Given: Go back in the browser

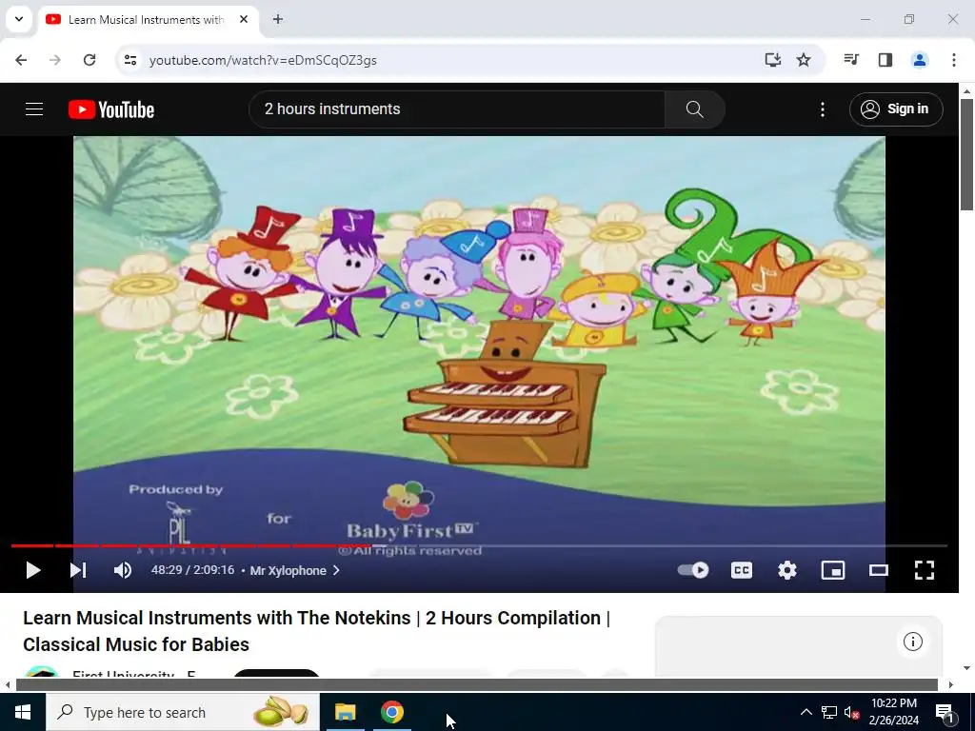Looking at the screenshot, I should tap(21, 60).
